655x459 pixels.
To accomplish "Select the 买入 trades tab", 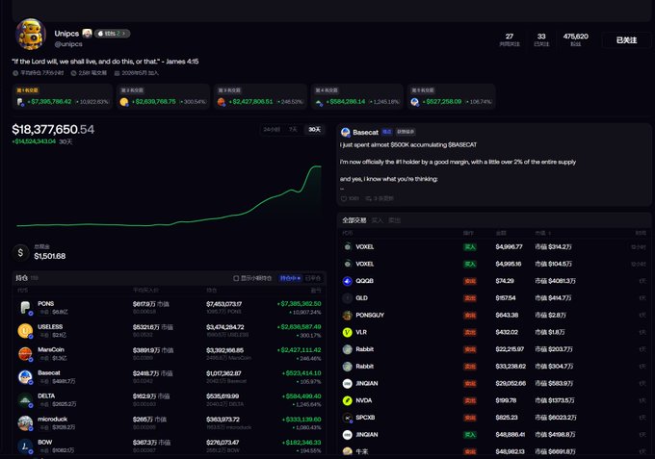I will 378,220.
